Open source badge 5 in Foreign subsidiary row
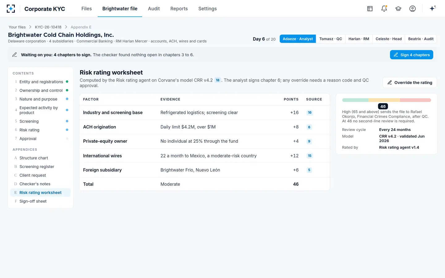 coord(309,170)
